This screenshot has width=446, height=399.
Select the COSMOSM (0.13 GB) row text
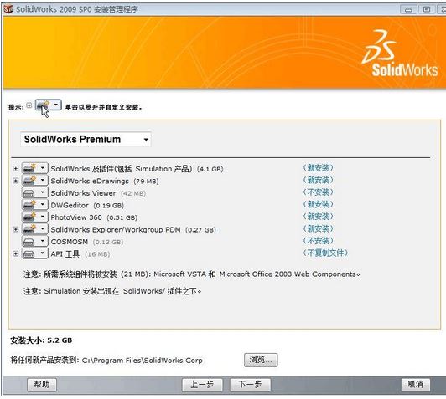pyautogui.click(x=87, y=242)
